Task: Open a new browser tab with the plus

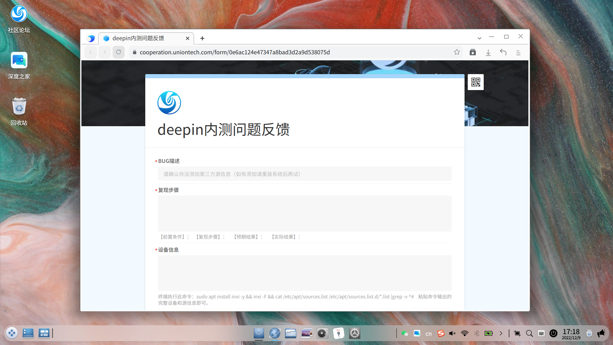Action: coord(202,38)
